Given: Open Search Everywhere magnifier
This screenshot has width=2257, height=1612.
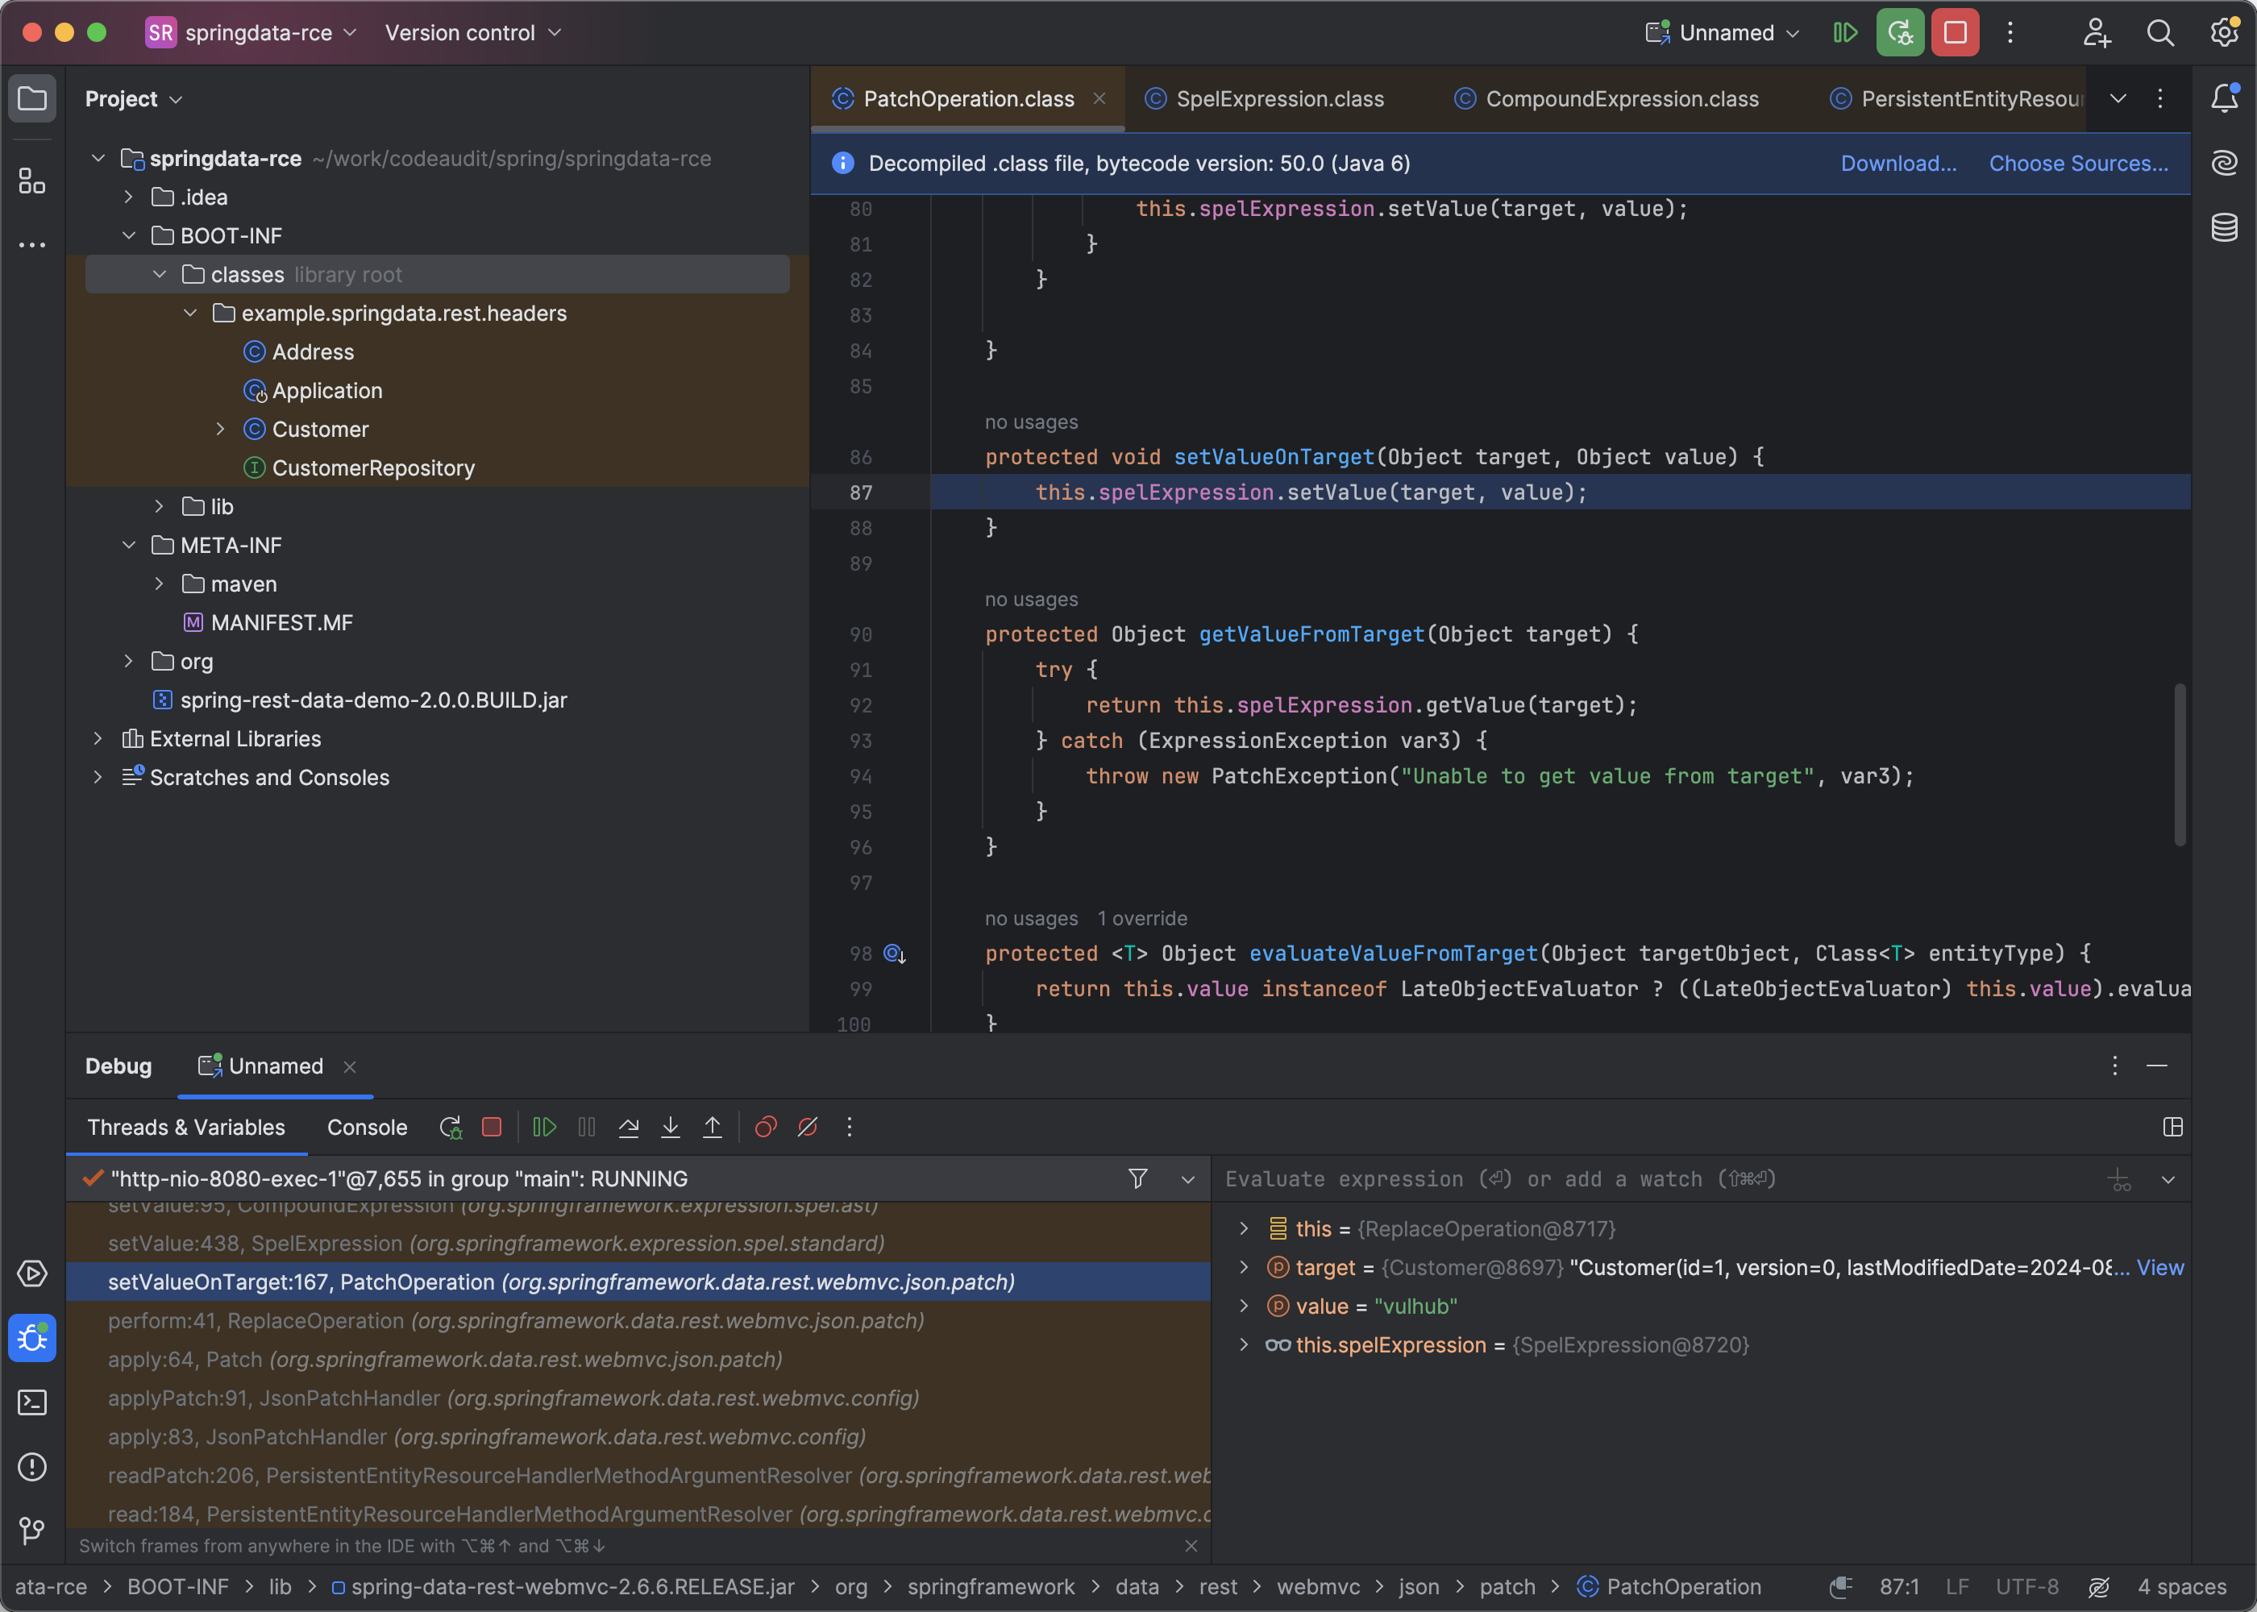Looking at the screenshot, I should [2161, 33].
